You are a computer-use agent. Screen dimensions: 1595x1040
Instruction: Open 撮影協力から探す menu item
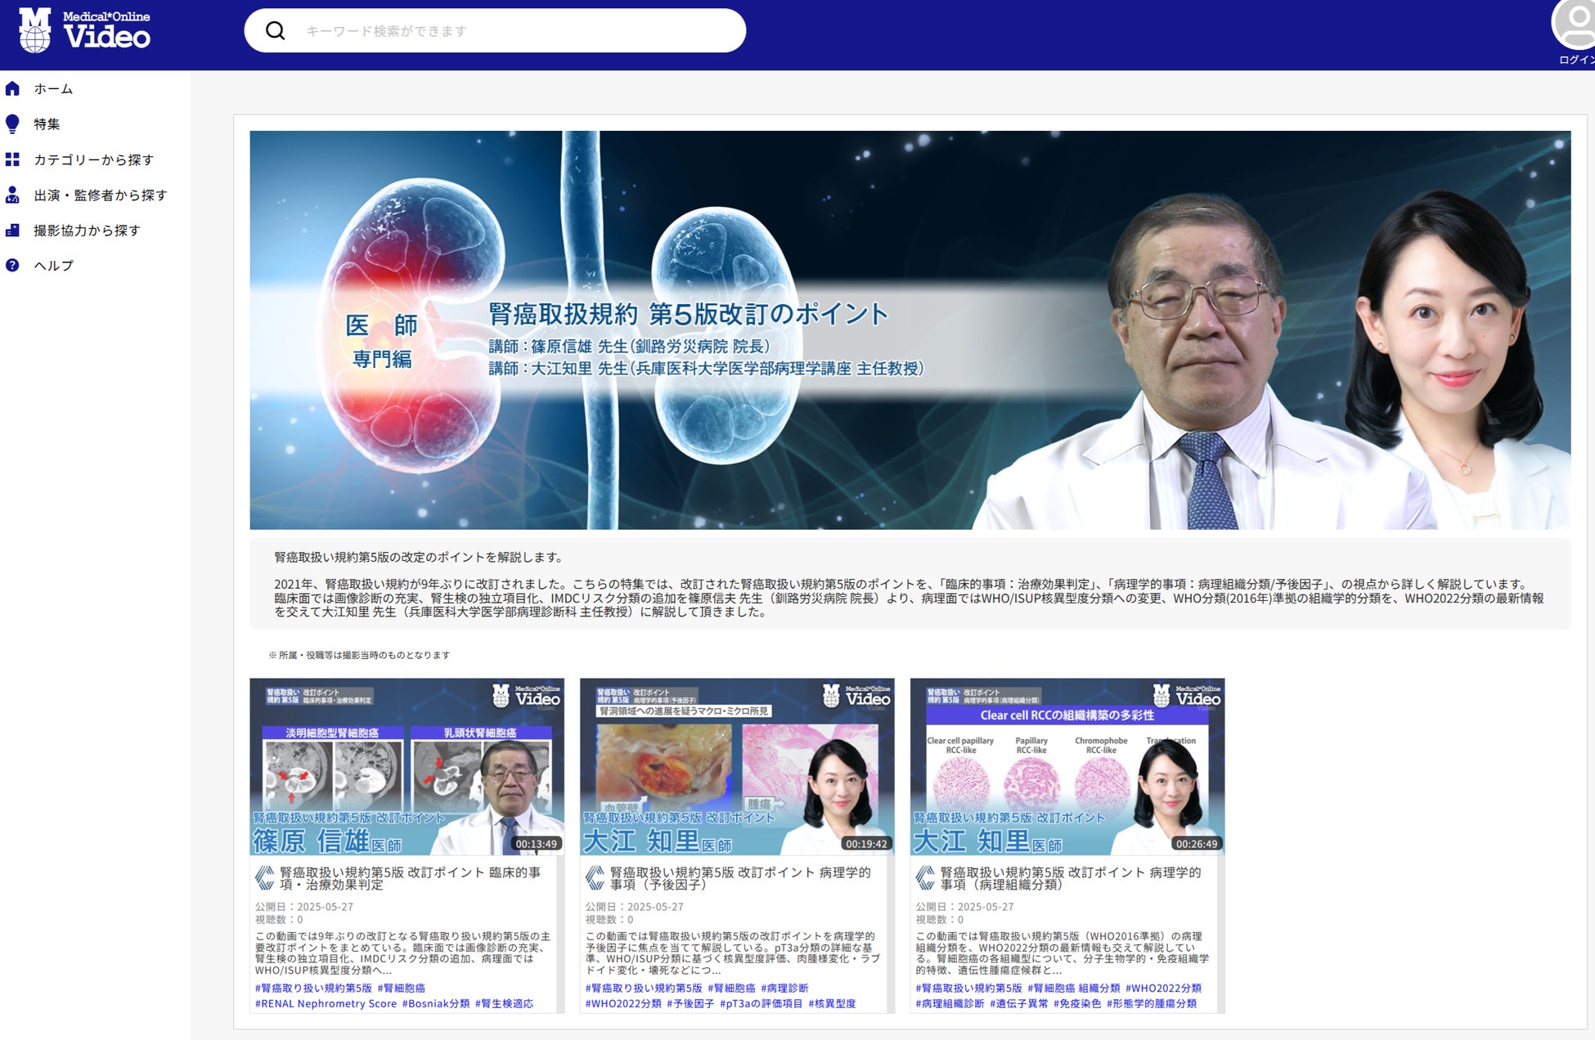point(87,230)
